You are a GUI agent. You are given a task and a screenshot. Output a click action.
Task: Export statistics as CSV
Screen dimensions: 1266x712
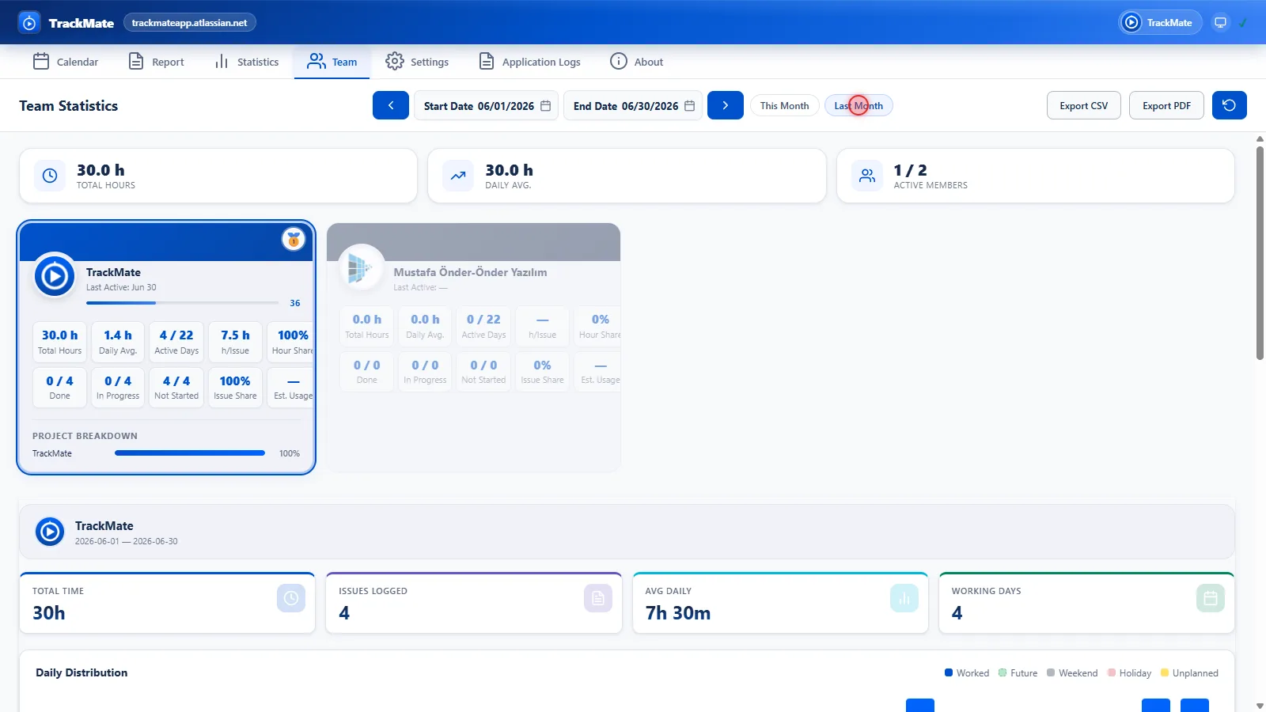click(x=1084, y=105)
